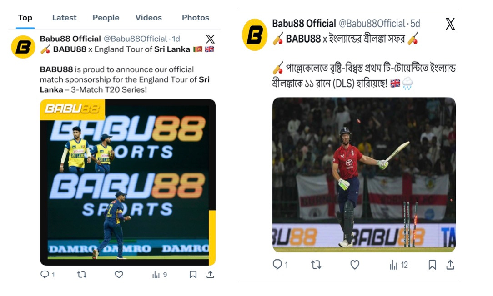Screen dimensions: 493x296
Task: Switch to the Latest tab
Action: (64, 18)
